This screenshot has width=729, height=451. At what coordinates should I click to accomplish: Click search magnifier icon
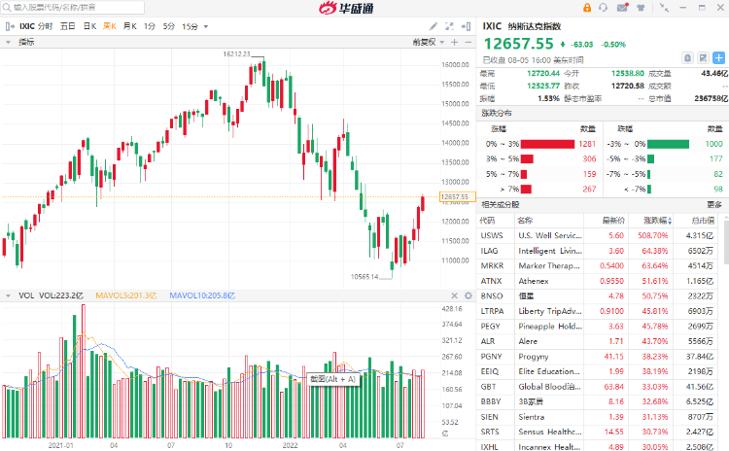[7, 8]
